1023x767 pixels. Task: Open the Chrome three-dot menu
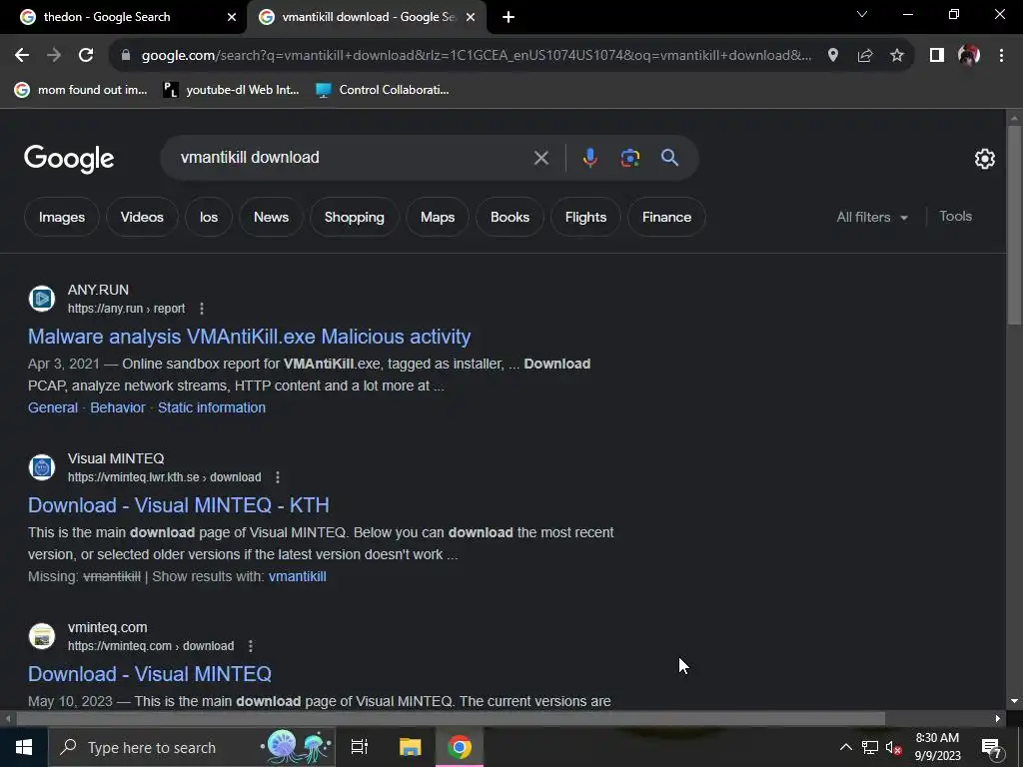click(x=1001, y=56)
